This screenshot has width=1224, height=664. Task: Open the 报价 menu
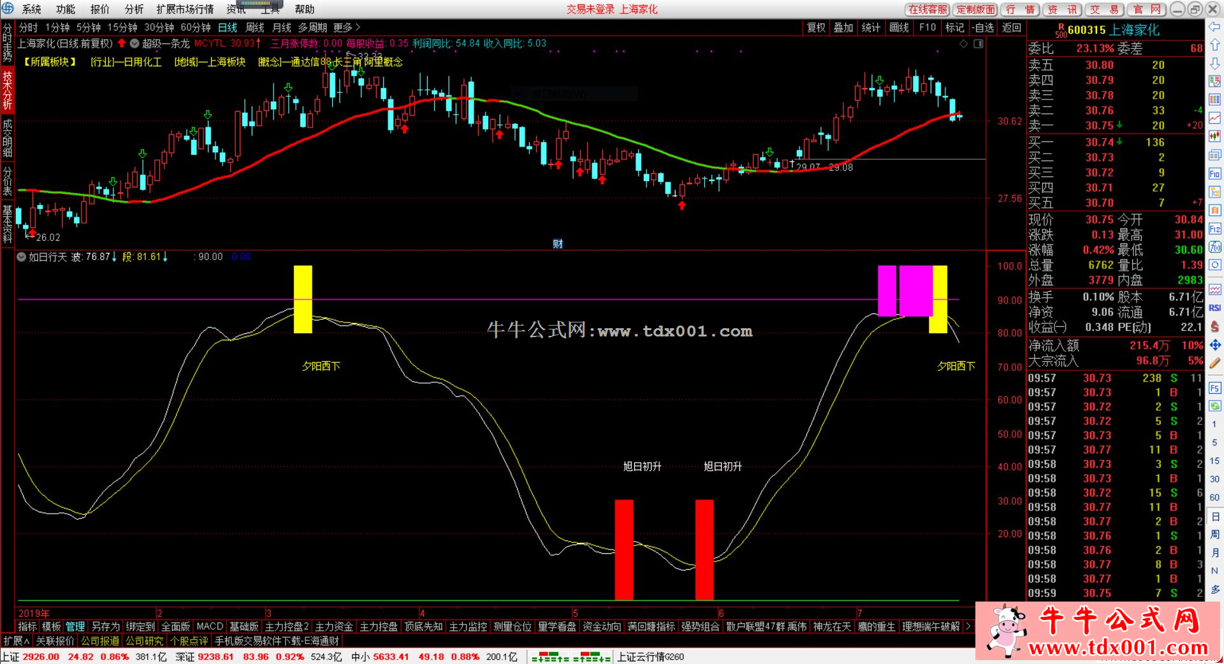99,9
